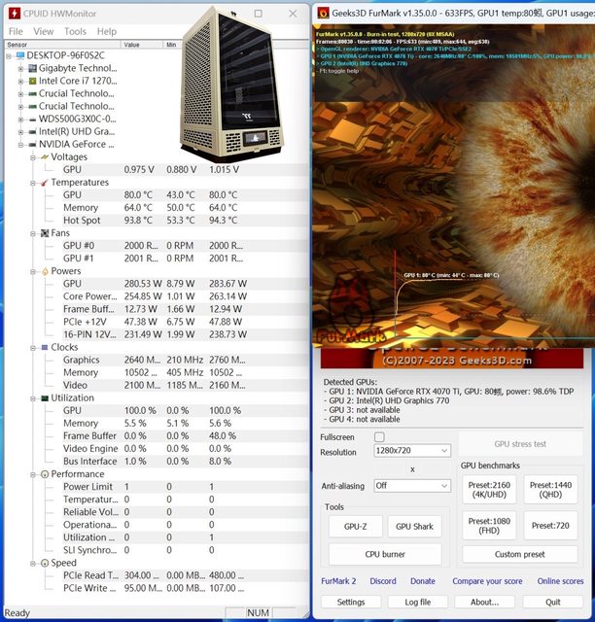595x622 pixels.
Task: Expand the Gigabyte Technology tree node
Action: tap(19, 69)
